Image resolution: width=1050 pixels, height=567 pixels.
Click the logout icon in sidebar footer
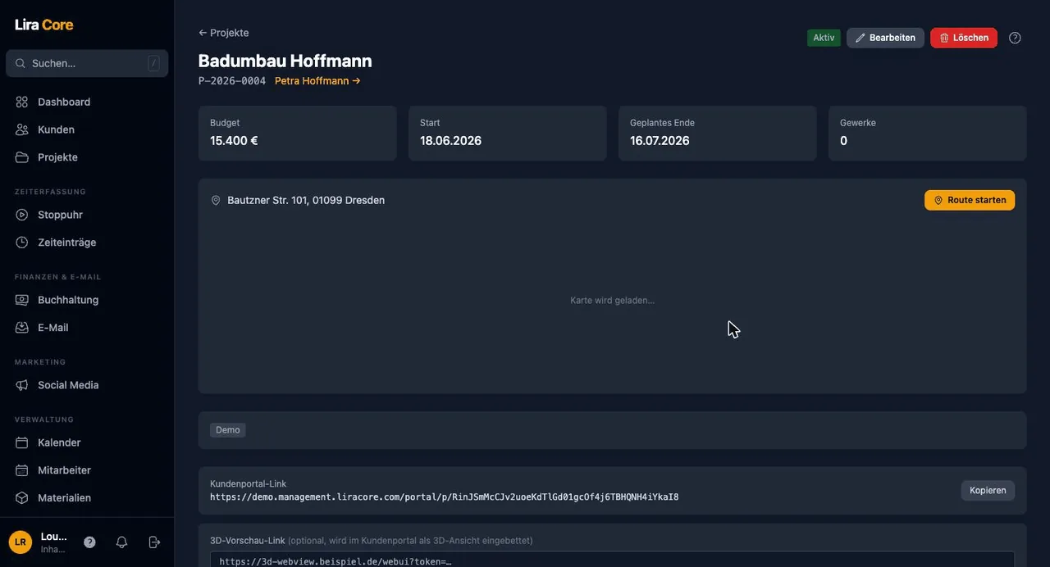click(154, 542)
